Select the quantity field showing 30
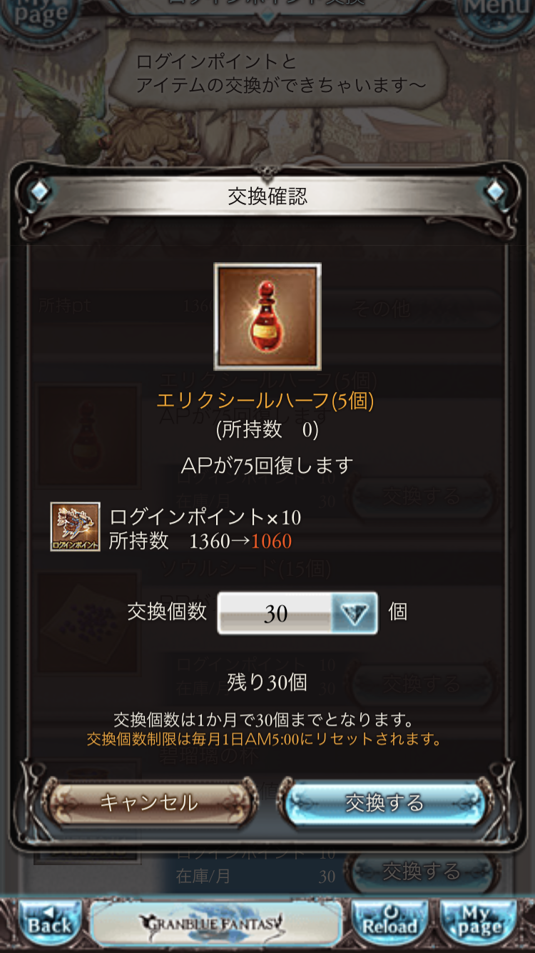This screenshot has width=535, height=953. pyautogui.click(x=297, y=613)
